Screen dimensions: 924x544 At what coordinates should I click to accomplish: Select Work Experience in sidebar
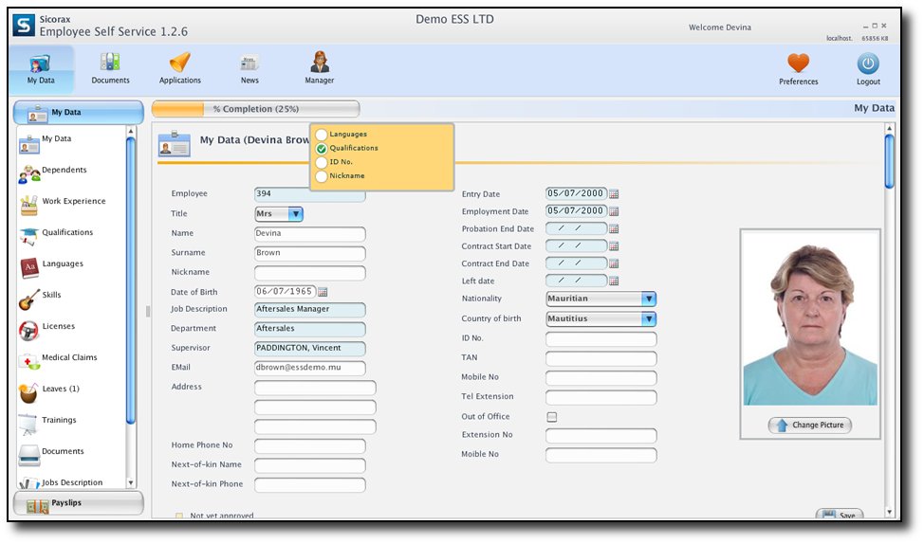(x=73, y=202)
